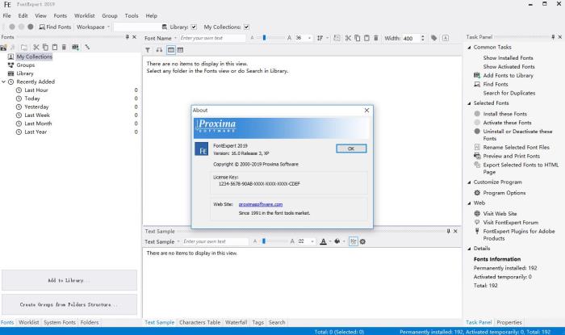This screenshot has height=335, width=565.
Task: Open the proximasoftware.com link
Action: (x=261, y=204)
